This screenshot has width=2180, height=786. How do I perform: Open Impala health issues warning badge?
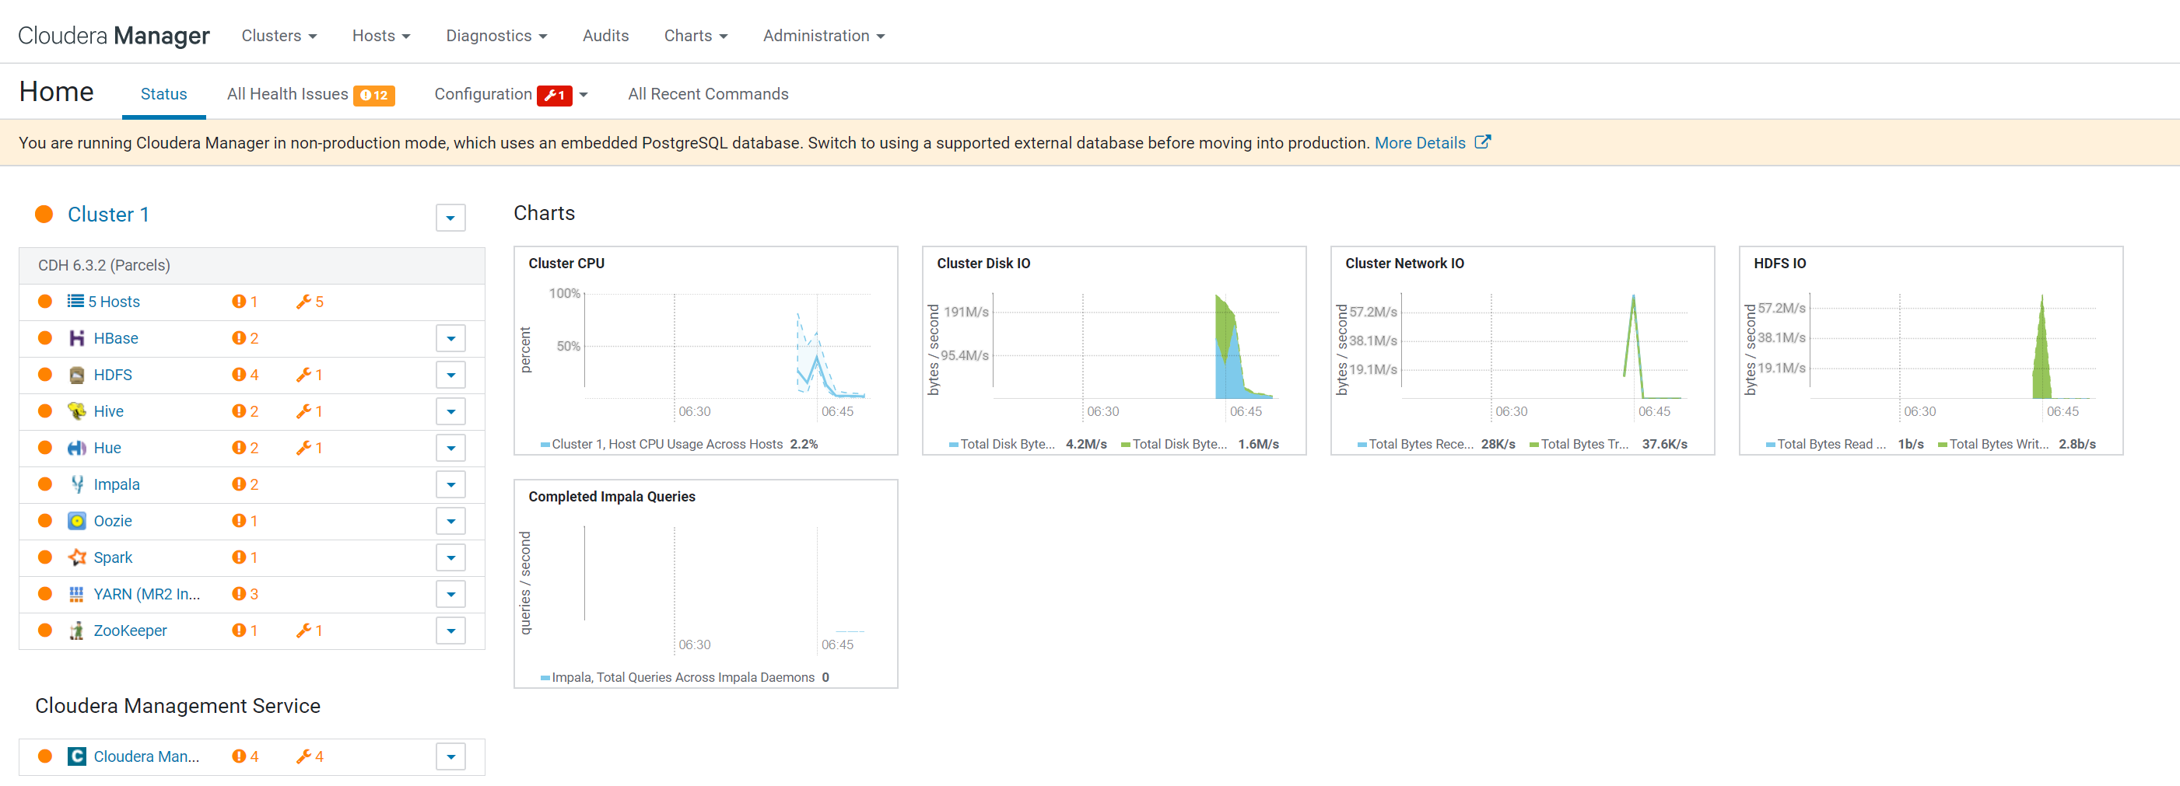coord(245,484)
